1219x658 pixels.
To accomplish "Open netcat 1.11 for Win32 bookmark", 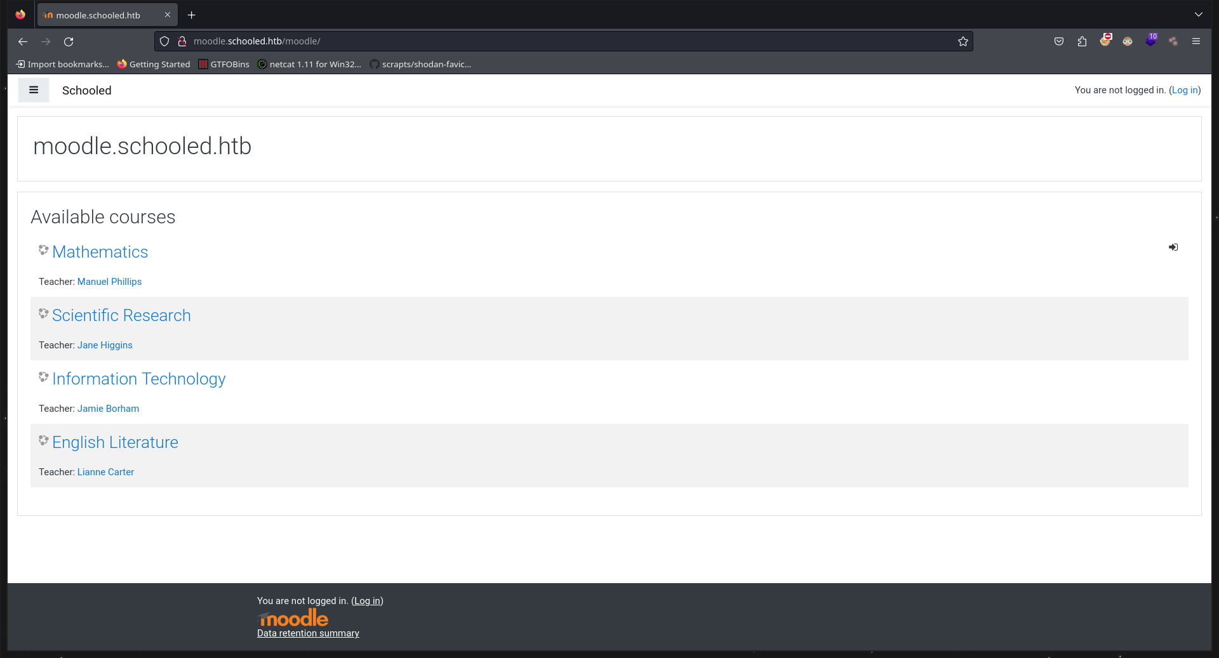I will click(309, 64).
